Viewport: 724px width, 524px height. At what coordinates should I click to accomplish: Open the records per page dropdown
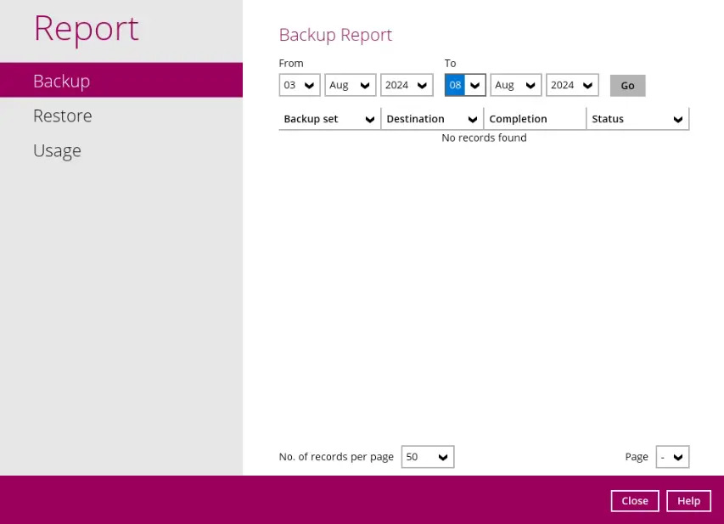[427, 456]
